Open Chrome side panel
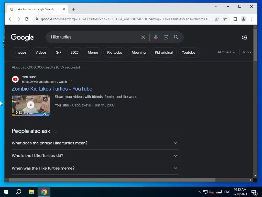 [x=235, y=19]
